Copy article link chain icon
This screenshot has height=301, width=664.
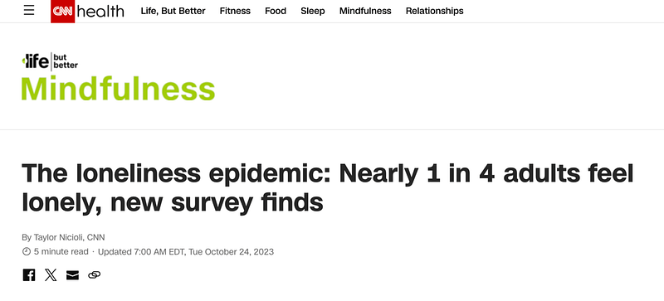pyautogui.click(x=94, y=275)
